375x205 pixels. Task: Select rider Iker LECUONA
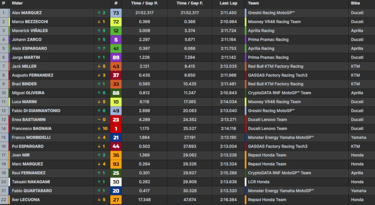tap(26, 199)
